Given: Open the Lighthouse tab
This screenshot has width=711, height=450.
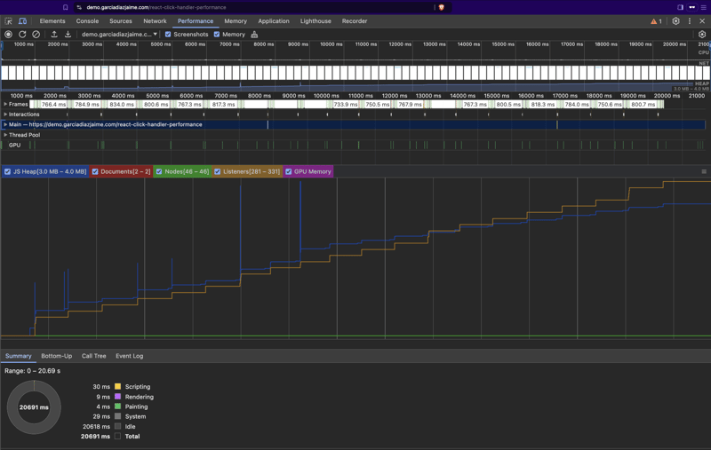Looking at the screenshot, I should (x=316, y=21).
